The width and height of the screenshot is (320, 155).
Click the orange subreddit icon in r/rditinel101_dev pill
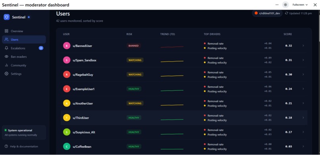click(x=256, y=13)
